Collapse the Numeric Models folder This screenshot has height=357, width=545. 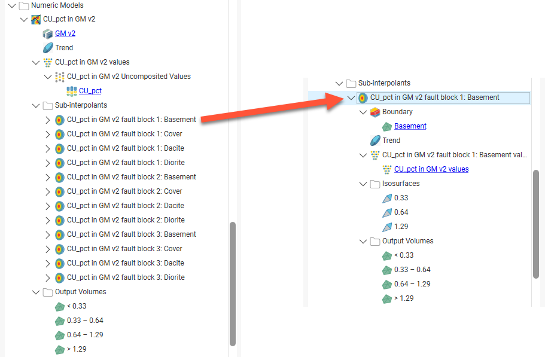tap(12, 5)
